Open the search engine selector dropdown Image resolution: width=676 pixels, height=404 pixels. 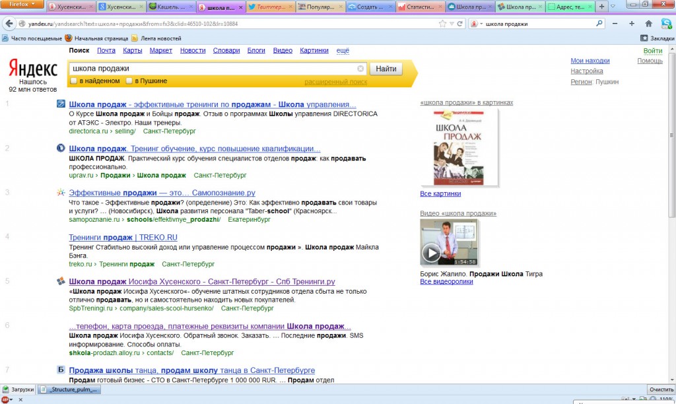[476, 24]
